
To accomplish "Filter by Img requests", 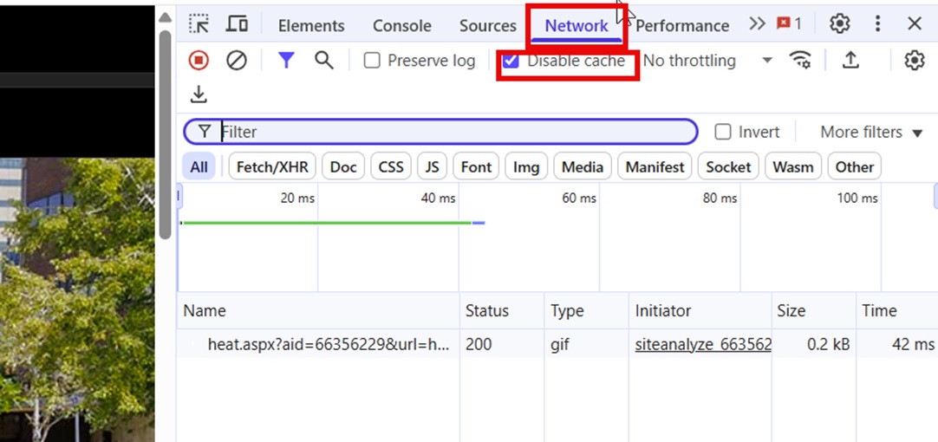I will (x=526, y=167).
